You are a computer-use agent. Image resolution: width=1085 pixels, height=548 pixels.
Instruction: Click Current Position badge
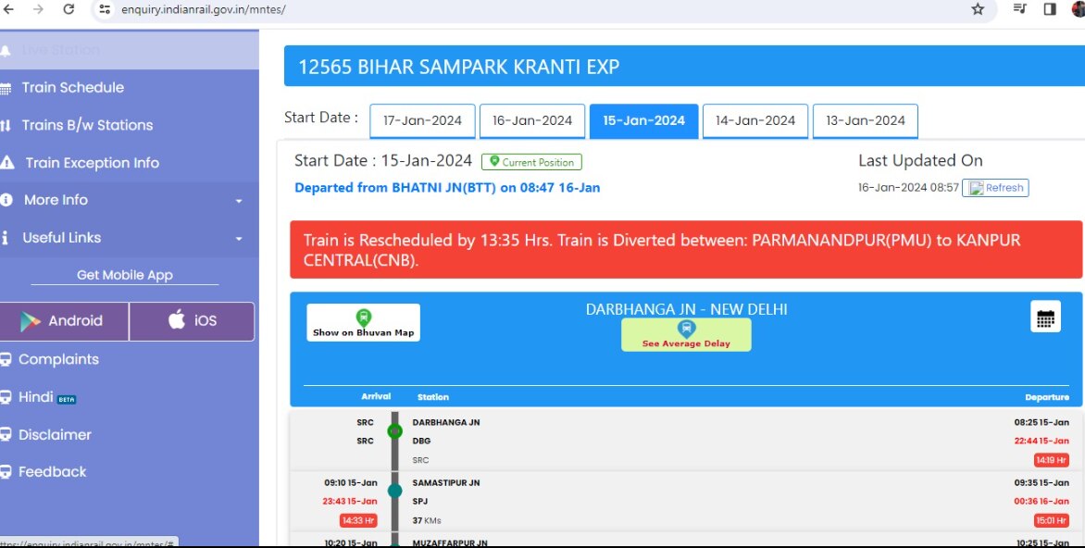531,162
